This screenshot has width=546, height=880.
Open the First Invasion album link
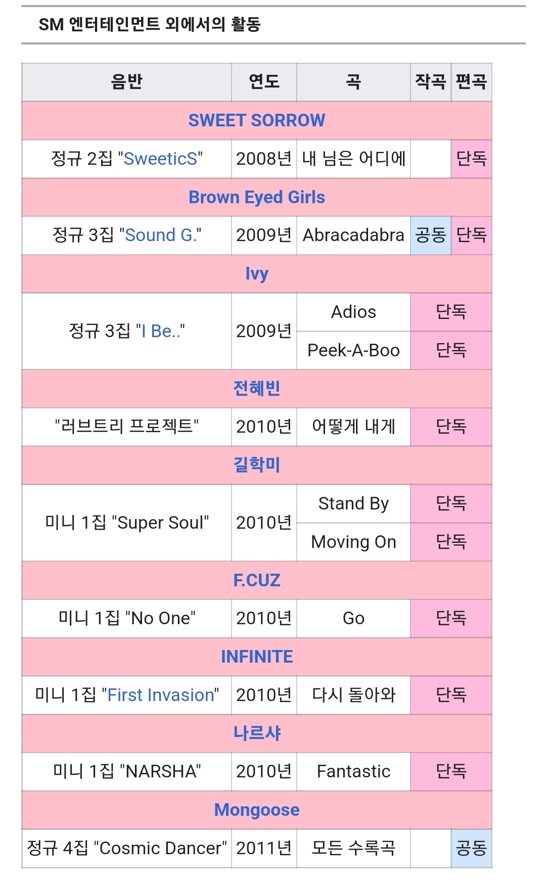(161, 695)
